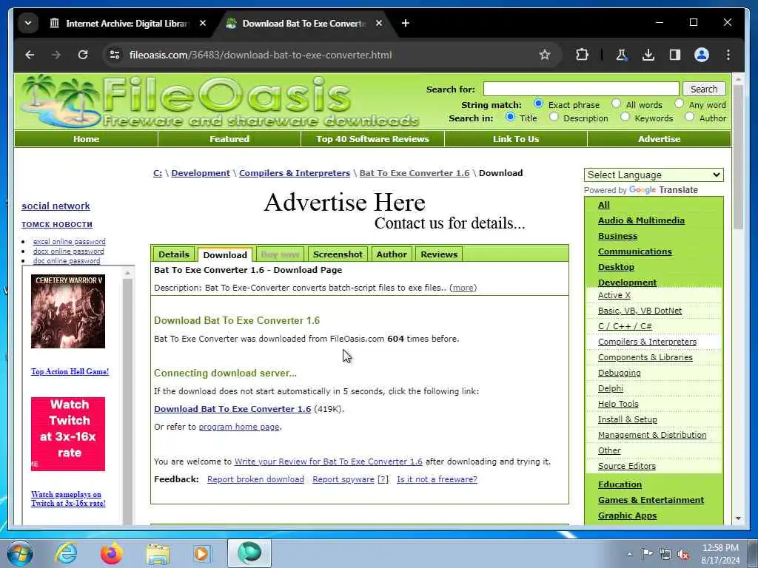The height and width of the screenshot is (568, 758).
Task: Open network status tray icon
Action: pyautogui.click(x=665, y=555)
